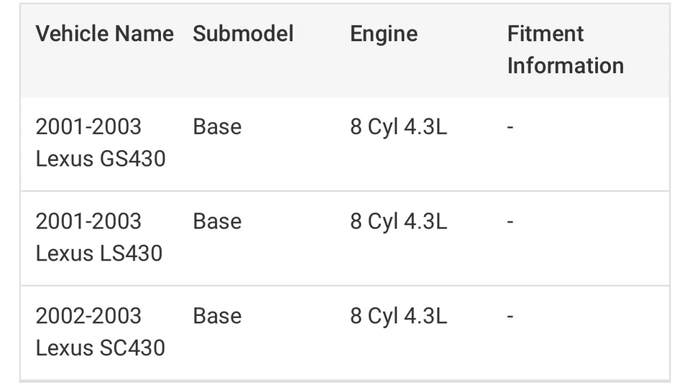The height and width of the screenshot is (387, 690).
Task: Click the fitment dash in GS430 row
Action: pos(510,127)
